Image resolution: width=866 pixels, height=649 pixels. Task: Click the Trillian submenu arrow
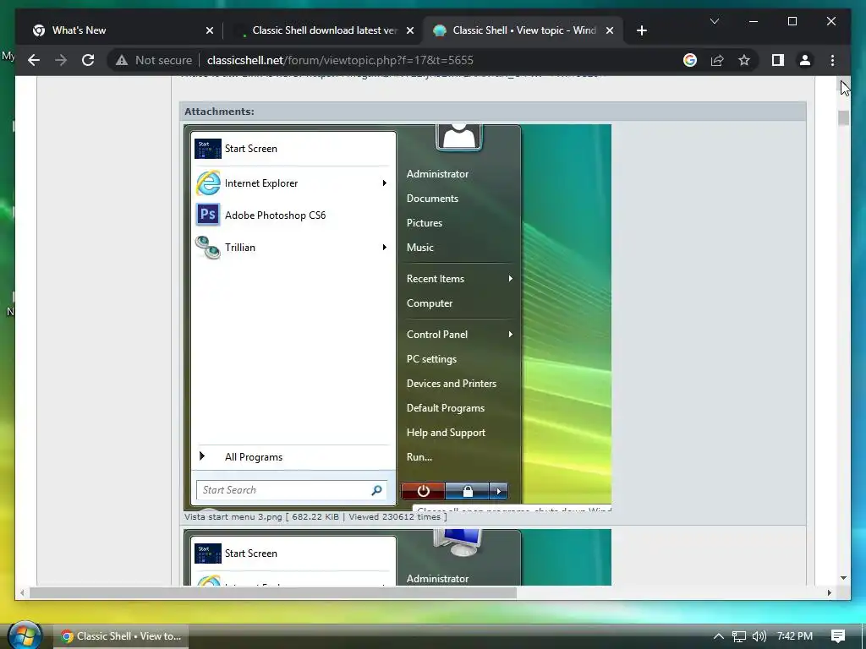pyautogui.click(x=385, y=248)
